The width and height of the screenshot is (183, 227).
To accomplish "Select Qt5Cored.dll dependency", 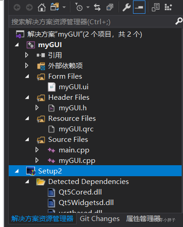I will (x=80, y=192).
